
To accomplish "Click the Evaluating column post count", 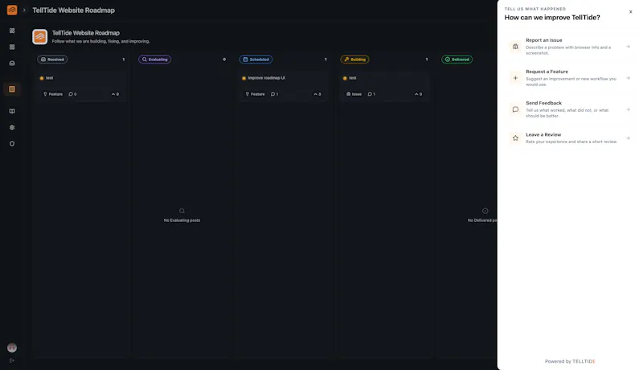I will tap(224, 60).
